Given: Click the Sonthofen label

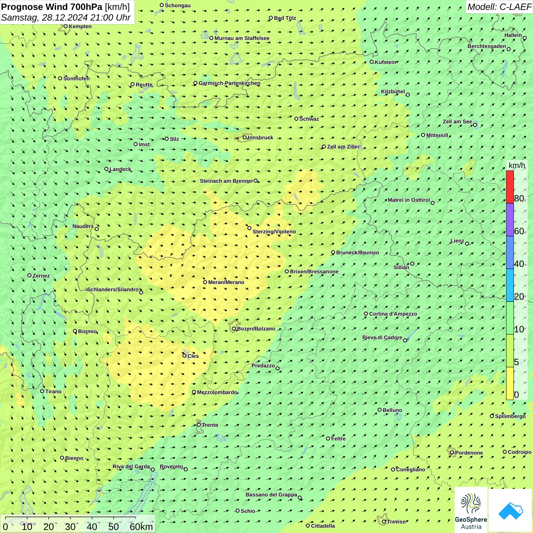Looking at the screenshot, I should (x=77, y=78).
